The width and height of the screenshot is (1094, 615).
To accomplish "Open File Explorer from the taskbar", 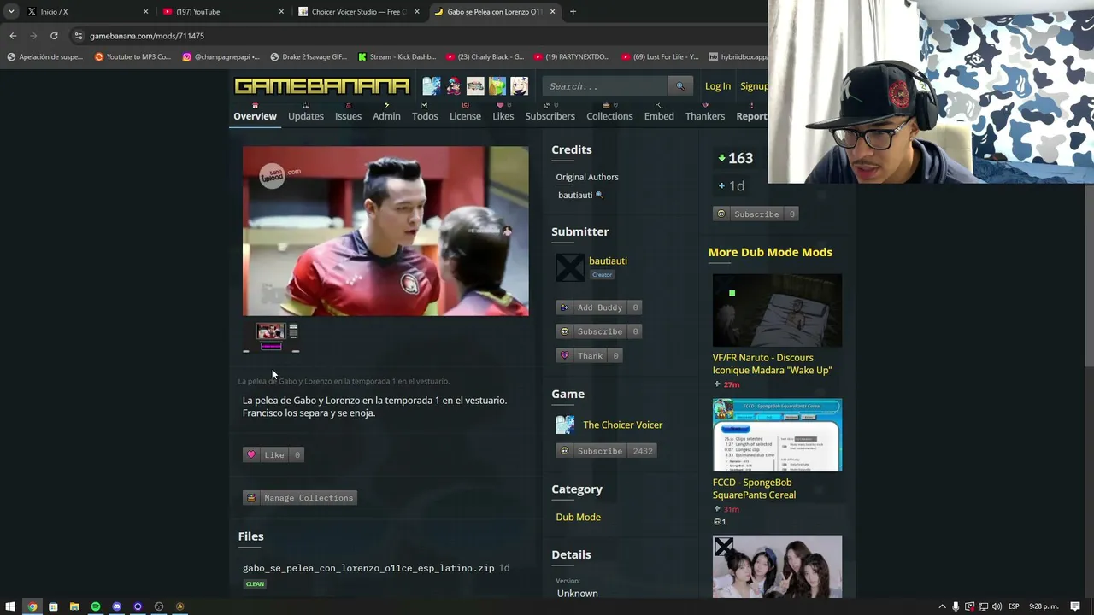I will 74,606.
